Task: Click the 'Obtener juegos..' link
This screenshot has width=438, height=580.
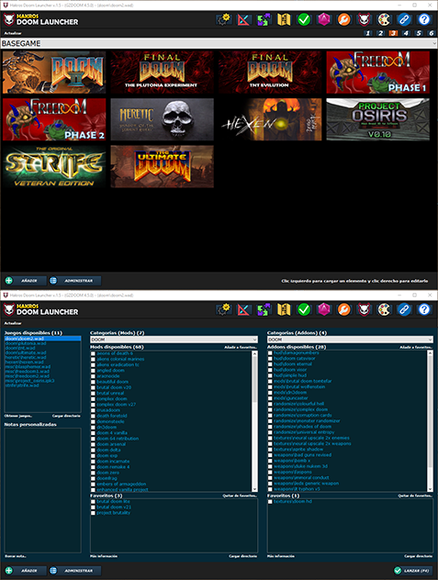Action: click(18, 416)
